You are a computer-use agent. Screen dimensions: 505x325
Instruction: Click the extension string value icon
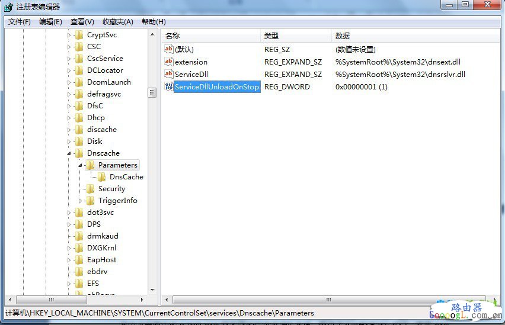(x=168, y=62)
